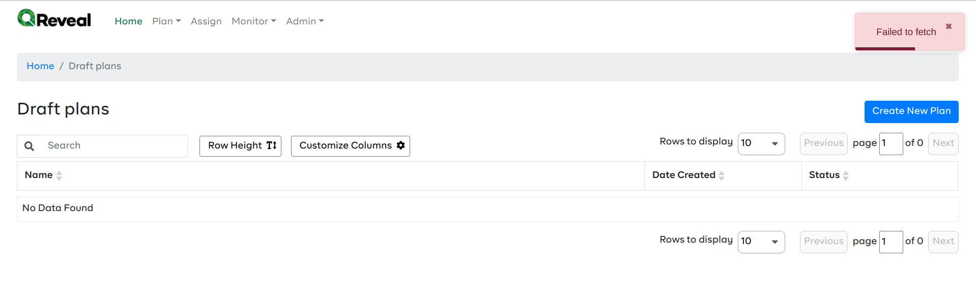This screenshot has height=296, width=976.
Task: Sort the Name column using its sort arrows
Action: pos(59,175)
